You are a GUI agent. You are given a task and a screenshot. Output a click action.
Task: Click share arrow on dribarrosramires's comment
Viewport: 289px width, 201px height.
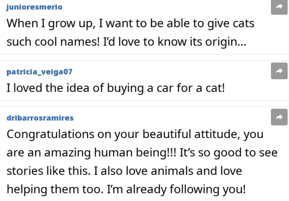coord(279,117)
